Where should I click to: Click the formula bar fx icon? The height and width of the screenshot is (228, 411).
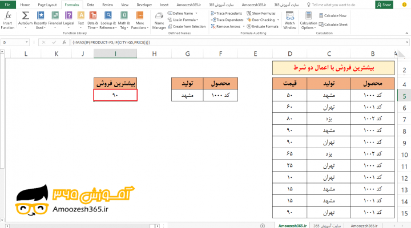pos(64,42)
